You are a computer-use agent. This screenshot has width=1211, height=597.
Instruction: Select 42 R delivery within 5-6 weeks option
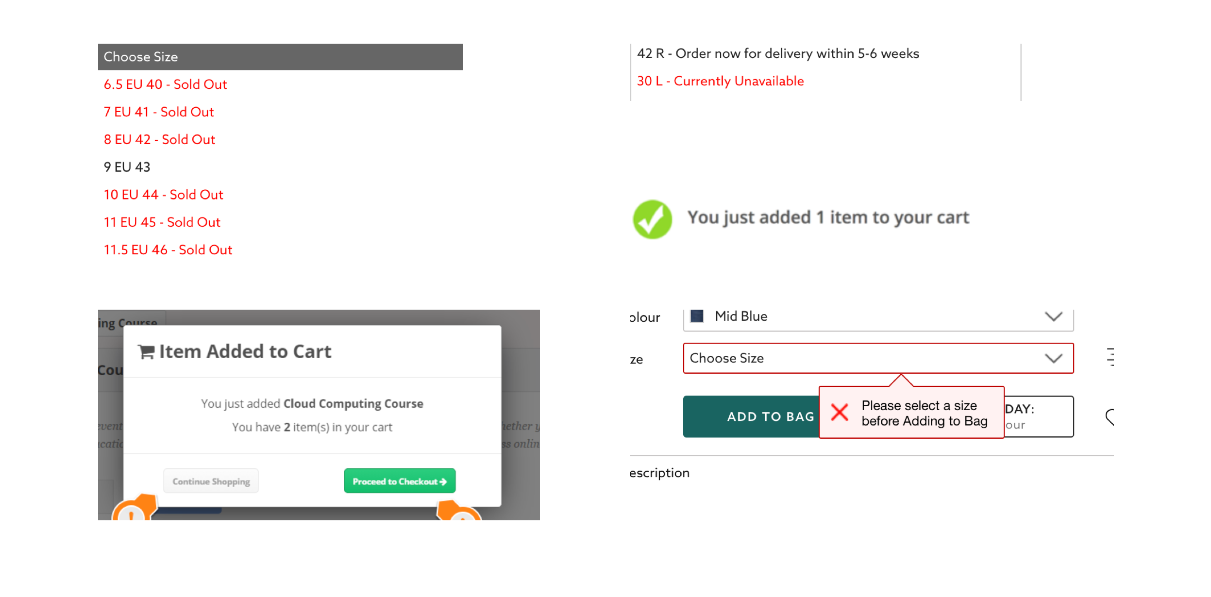pyautogui.click(x=777, y=53)
